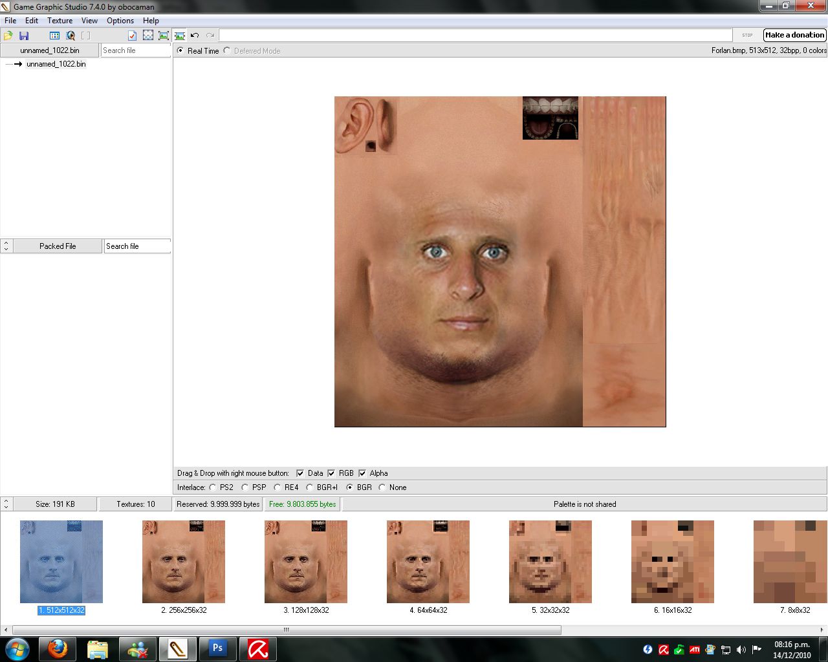Save with the blue floppy disk icon
Image resolution: width=828 pixels, height=662 pixels.
coord(24,36)
